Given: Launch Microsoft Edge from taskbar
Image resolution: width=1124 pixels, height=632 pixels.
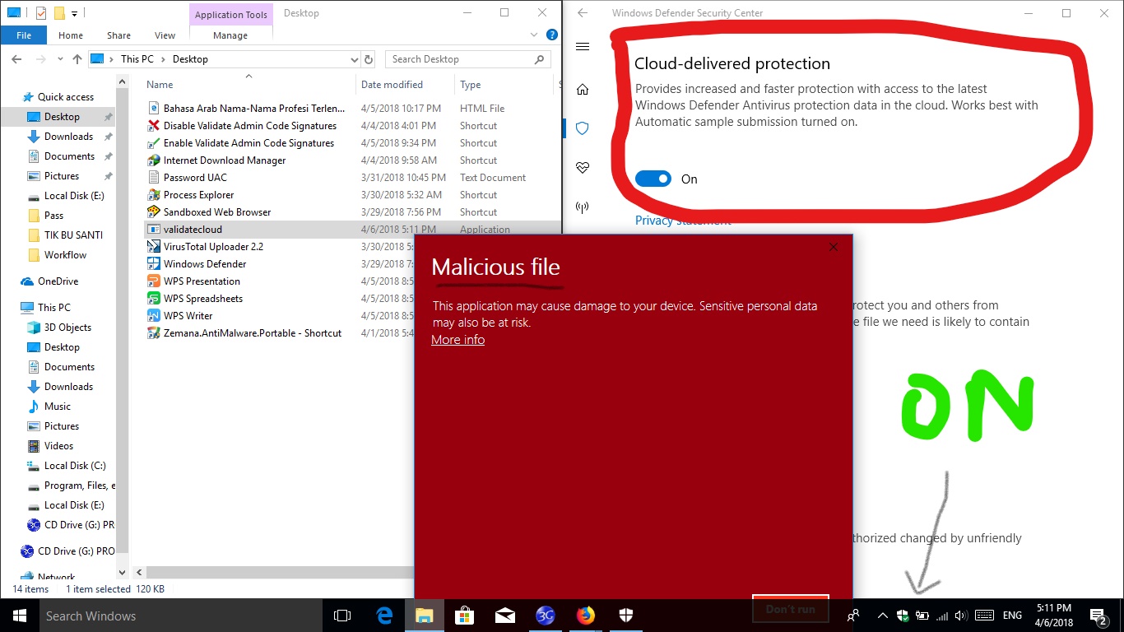Looking at the screenshot, I should click(x=384, y=616).
